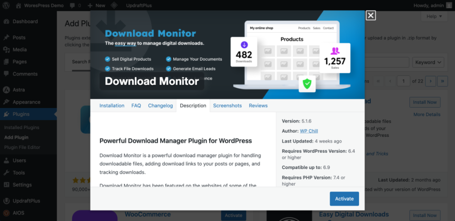Click the Download Monitor banner image
Viewport: 455px width, 221px height.
click(x=227, y=55)
